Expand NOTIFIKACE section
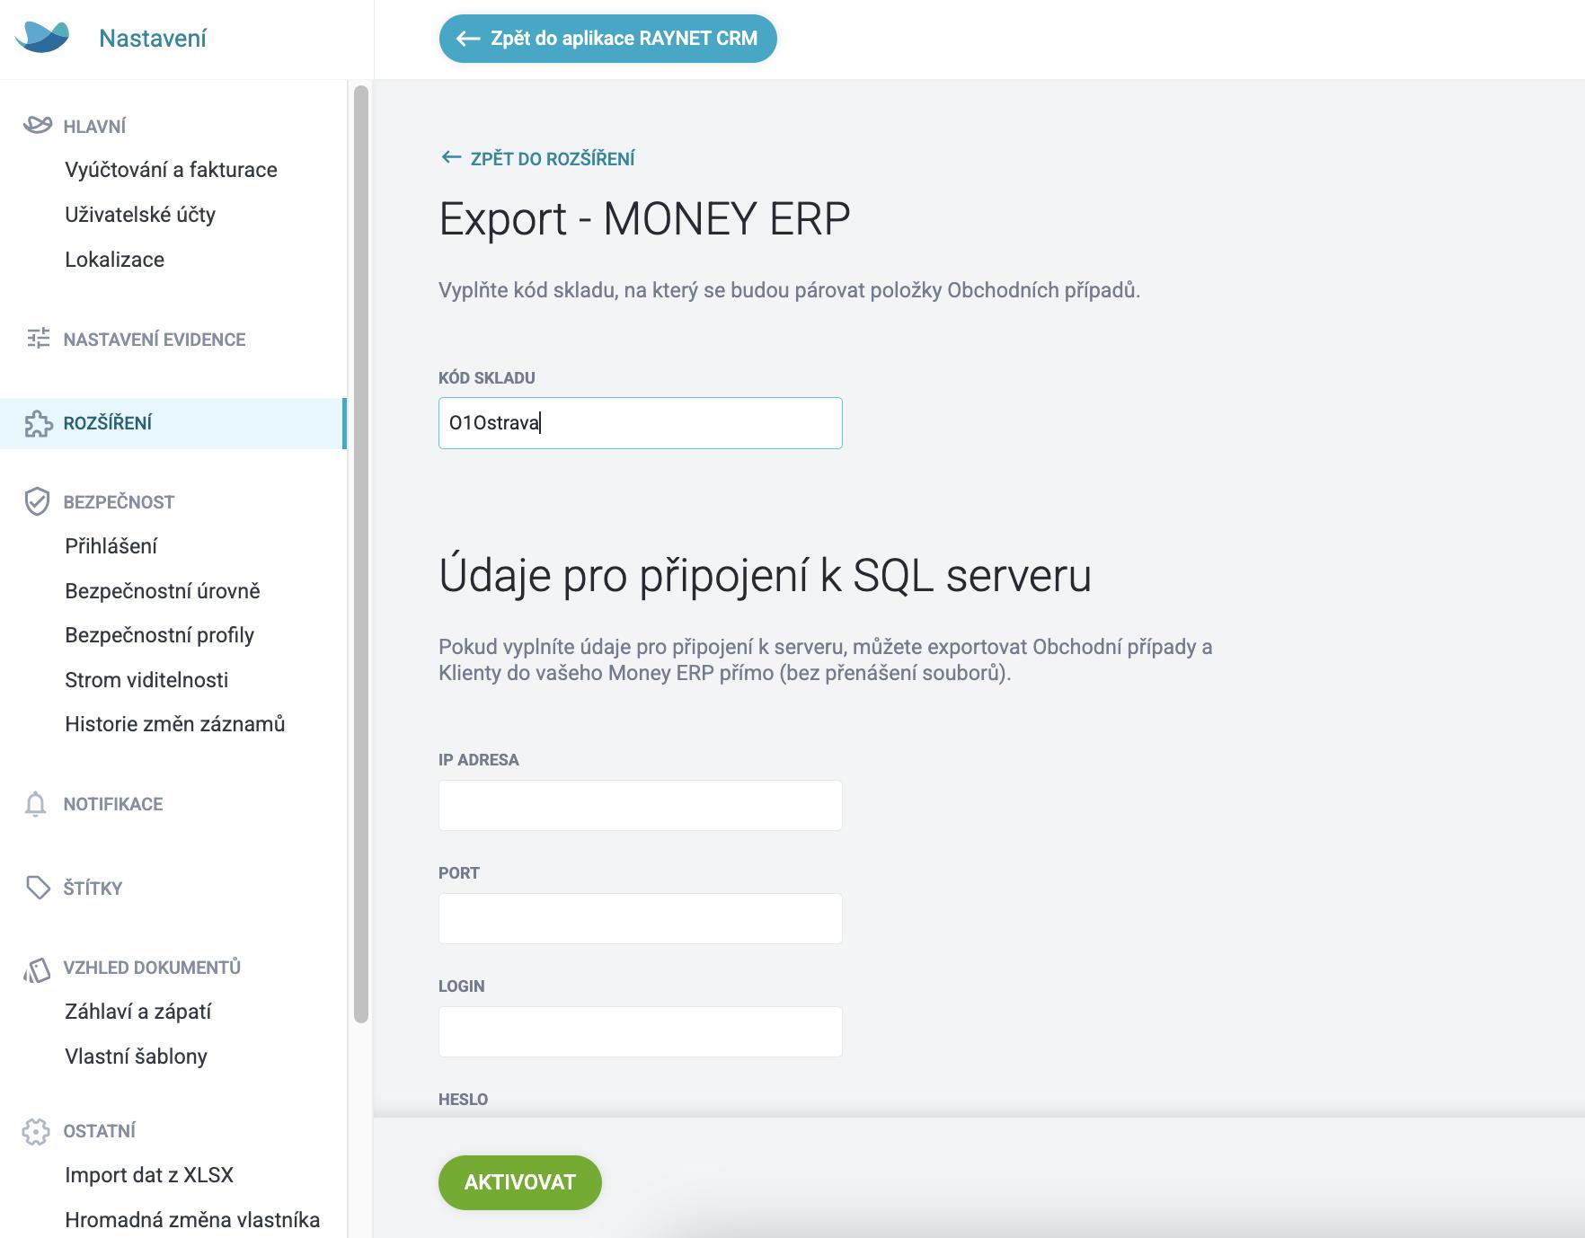This screenshot has height=1238, width=1585. (113, 804)
